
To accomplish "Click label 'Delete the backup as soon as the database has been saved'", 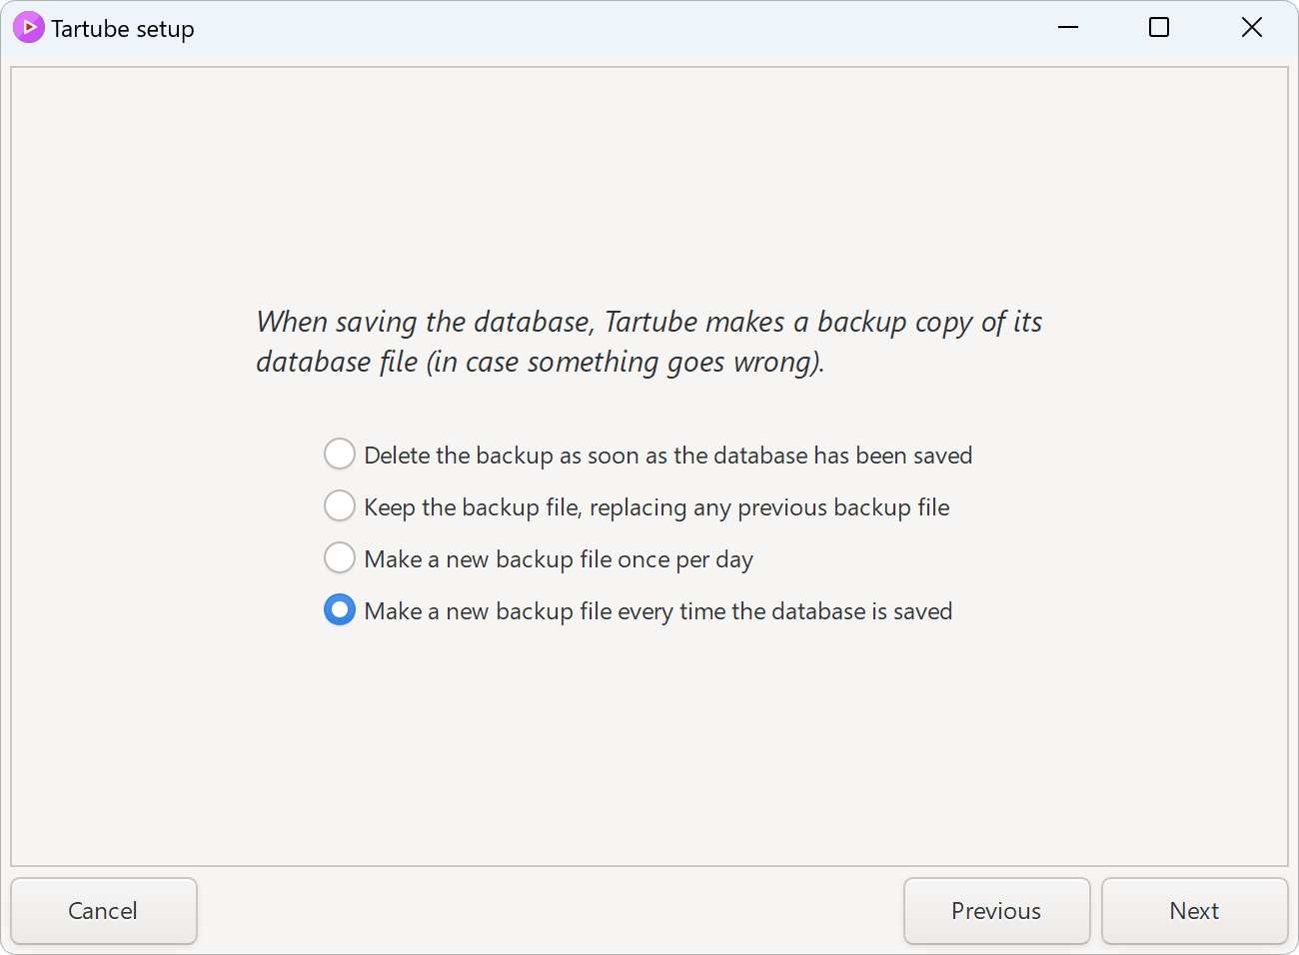I will click(x=667, y=456).
